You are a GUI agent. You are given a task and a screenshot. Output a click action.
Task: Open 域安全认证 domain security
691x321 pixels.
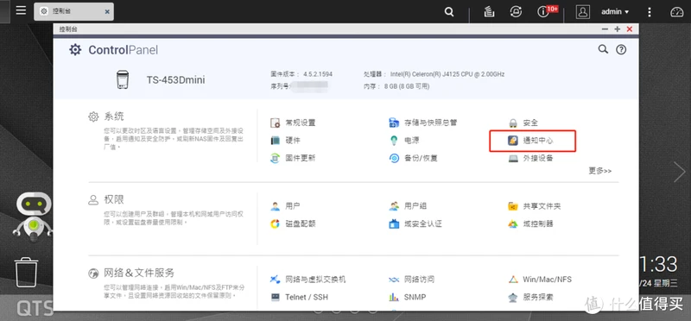415,223
